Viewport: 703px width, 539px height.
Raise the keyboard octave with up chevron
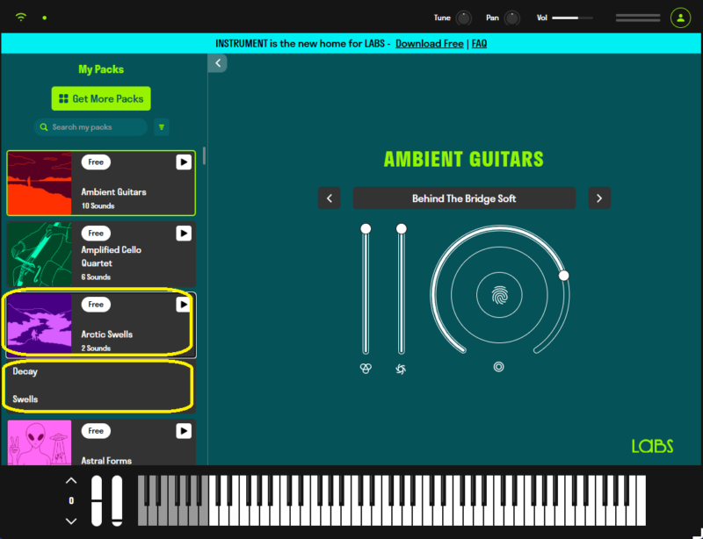(x=71, y=480)
